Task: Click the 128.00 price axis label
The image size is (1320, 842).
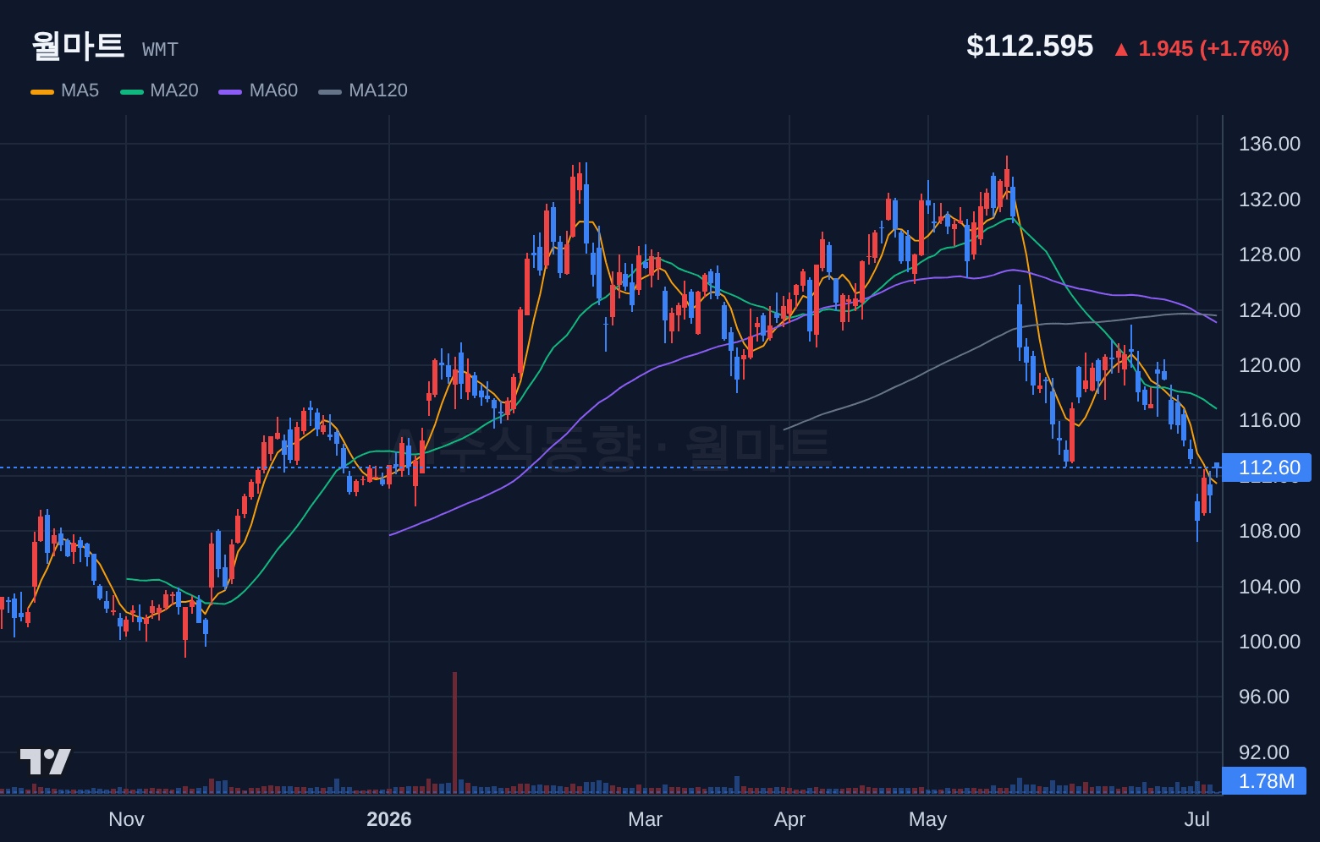Action: pos(1269,254)
